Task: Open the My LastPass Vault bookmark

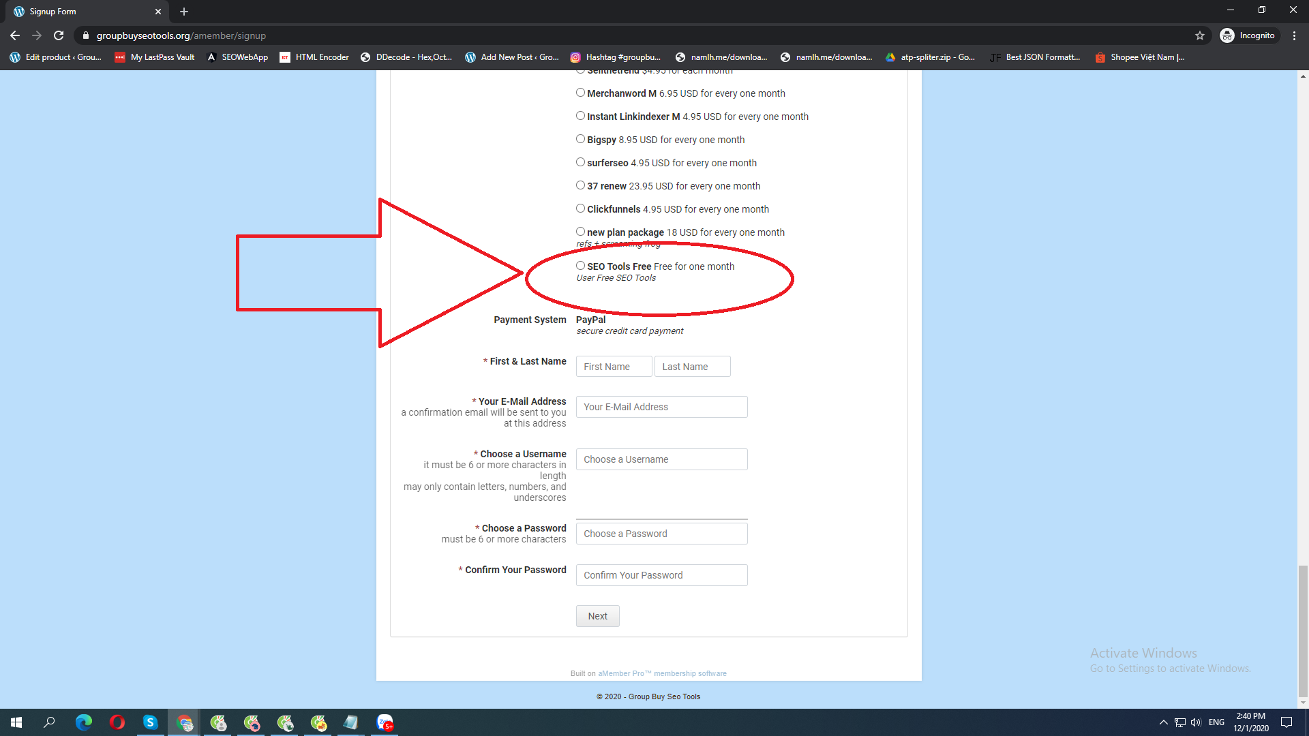Action: [x=155, y=57]
